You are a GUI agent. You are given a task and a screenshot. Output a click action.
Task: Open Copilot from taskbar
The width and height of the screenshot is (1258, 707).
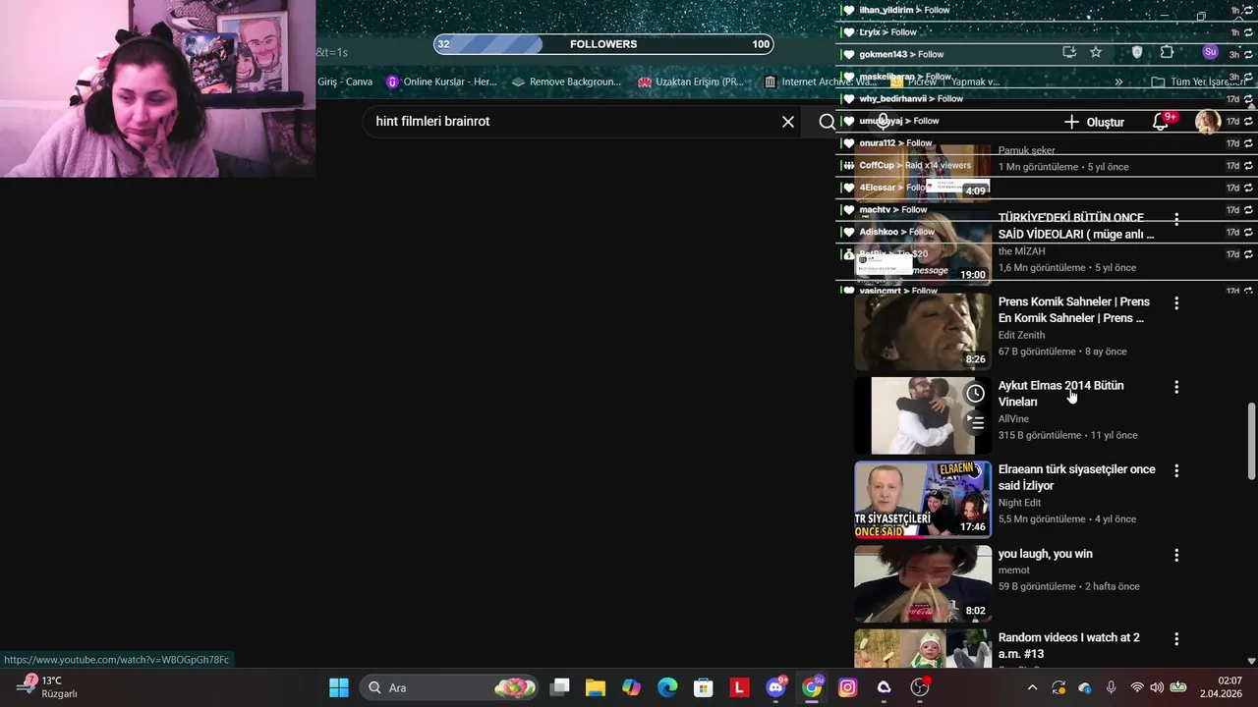tap(631, 687)
